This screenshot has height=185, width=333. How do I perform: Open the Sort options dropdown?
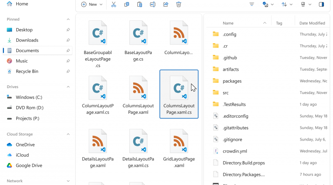[x=287, y=5]
